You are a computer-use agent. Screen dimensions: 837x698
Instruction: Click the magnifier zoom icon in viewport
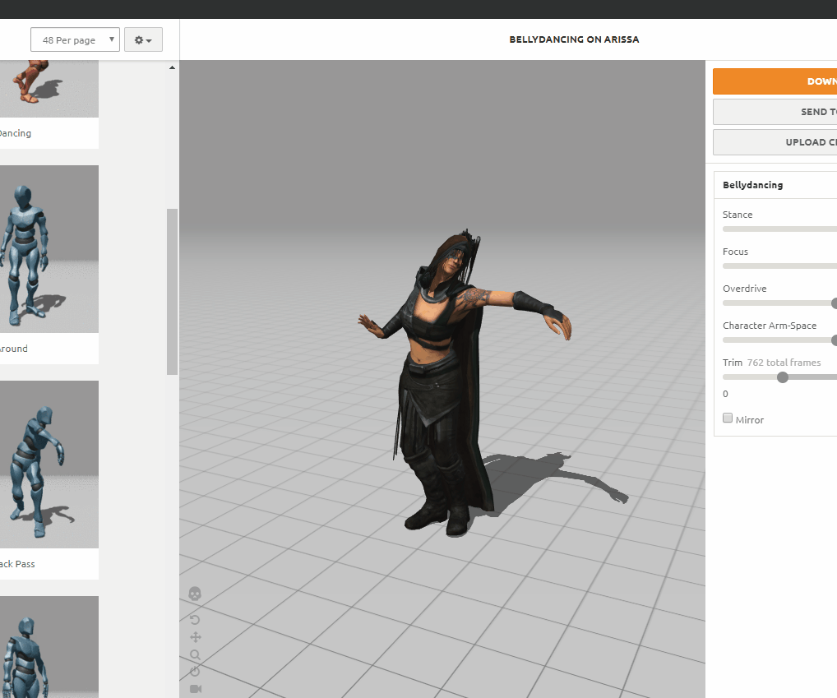(195, 654)
